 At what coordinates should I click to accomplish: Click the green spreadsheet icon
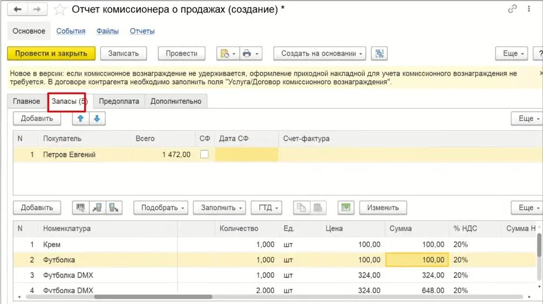(345, 208)
